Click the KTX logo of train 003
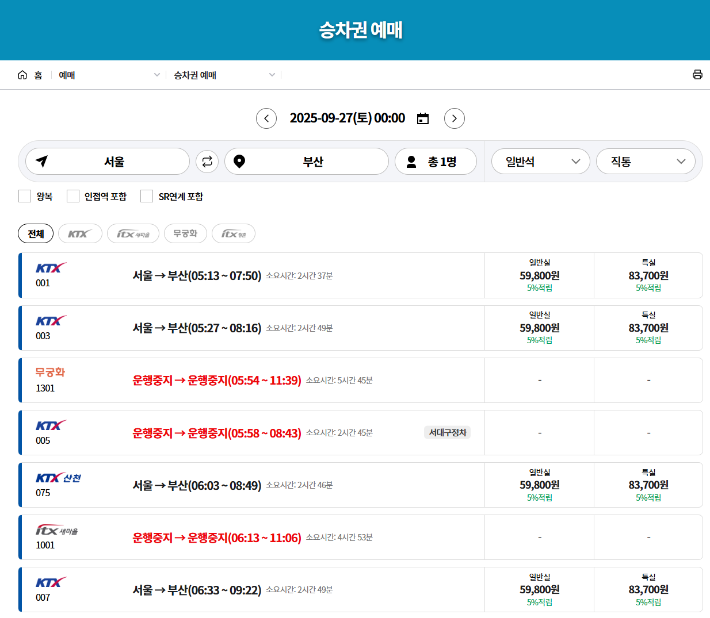 51,321
